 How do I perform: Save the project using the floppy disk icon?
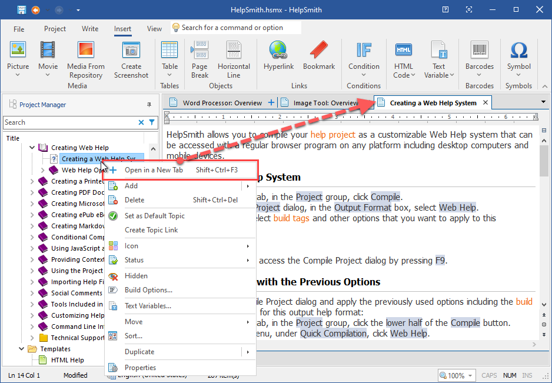[22, 10]
